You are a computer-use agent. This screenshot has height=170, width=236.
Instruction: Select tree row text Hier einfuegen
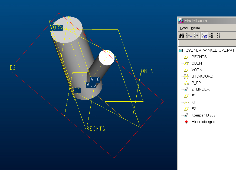click(x=203, y=122)
